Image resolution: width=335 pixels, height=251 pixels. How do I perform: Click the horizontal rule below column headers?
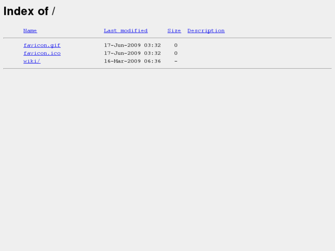click(168, 38)
